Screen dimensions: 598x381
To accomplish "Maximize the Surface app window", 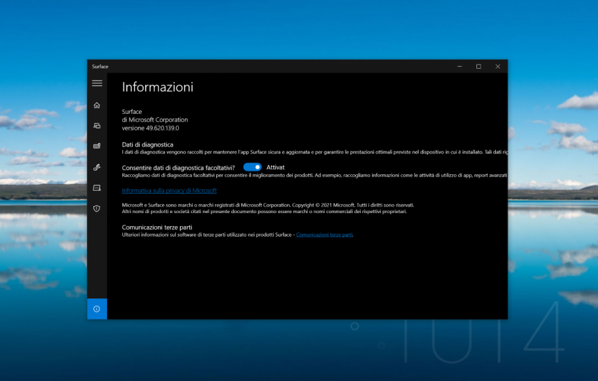I will pyautogui.click(x=478, y=66).
